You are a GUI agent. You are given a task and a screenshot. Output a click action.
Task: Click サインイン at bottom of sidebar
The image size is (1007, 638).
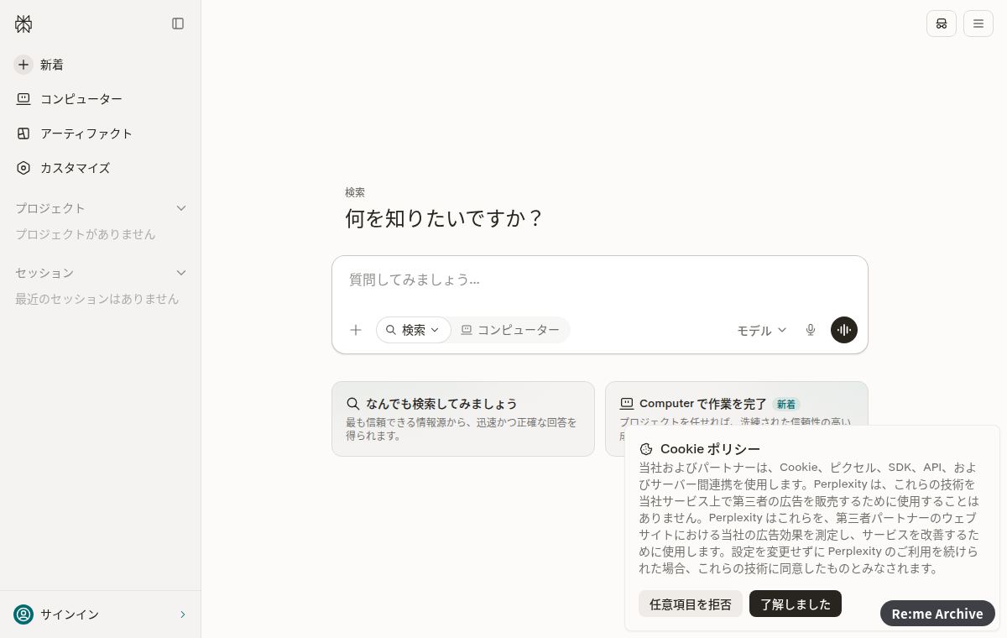(x=101, y=614)
